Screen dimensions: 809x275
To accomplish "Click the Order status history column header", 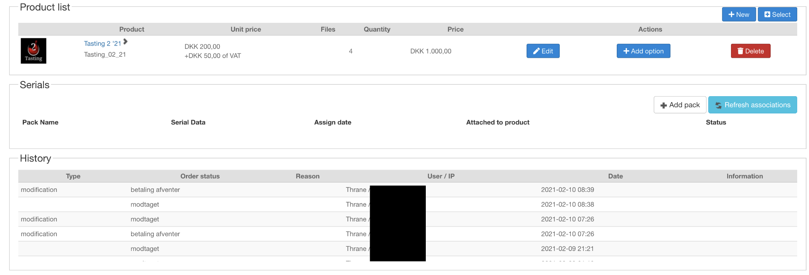I will [200, 176].
